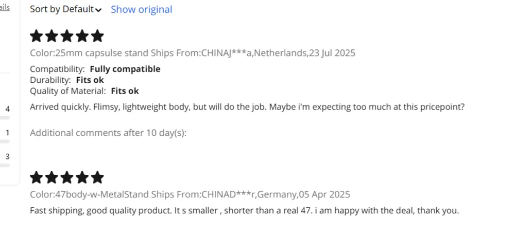The height and width of the screenshot is (236, 515).
Task: Click the fifth star of the Netherlands review
Action: point(97,36)
